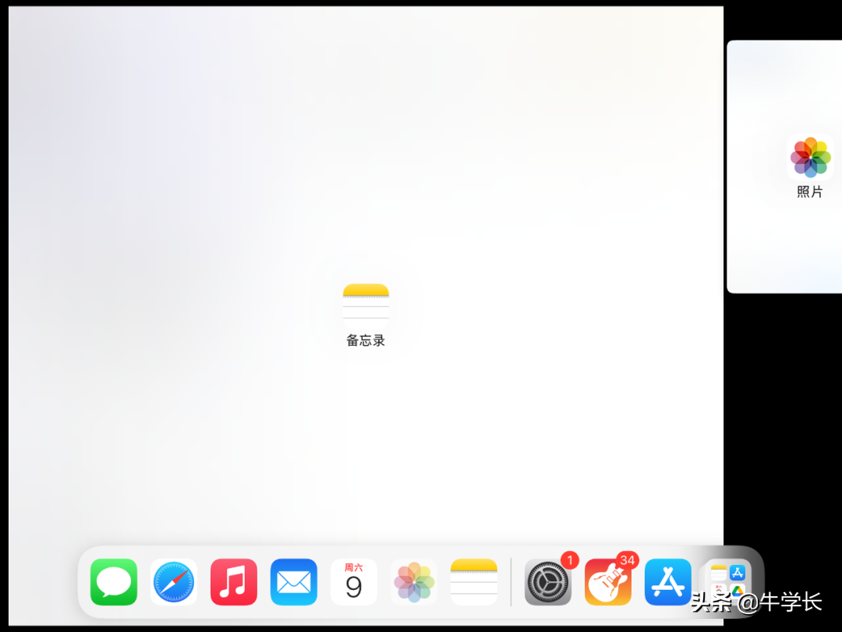Open Messages from the dock
Screen dimensions: 842x632
tap(113, 581)
